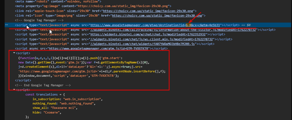Select End Google Tag Manager comment
This screenshot has width=292, height=120.
click(43, 85)
